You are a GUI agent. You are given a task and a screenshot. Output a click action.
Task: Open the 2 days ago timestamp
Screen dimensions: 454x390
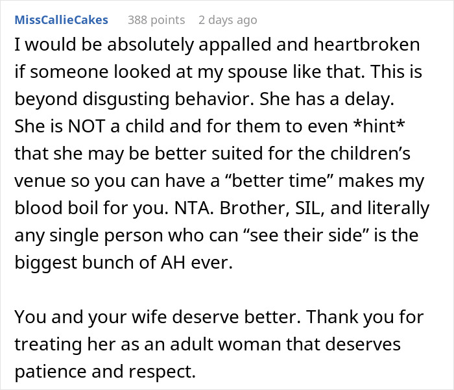point(228,20)
